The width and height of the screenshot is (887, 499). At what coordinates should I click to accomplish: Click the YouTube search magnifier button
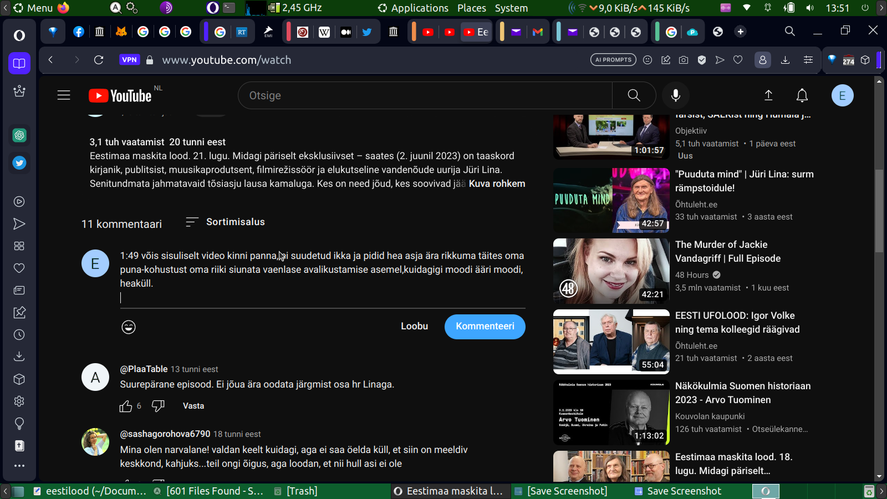[634, 95]
